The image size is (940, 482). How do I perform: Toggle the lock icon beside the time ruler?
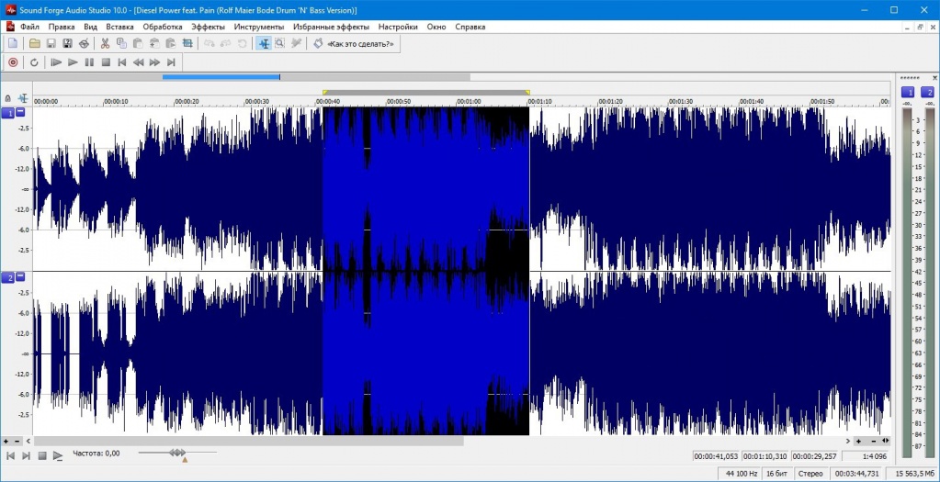(7, 98)
